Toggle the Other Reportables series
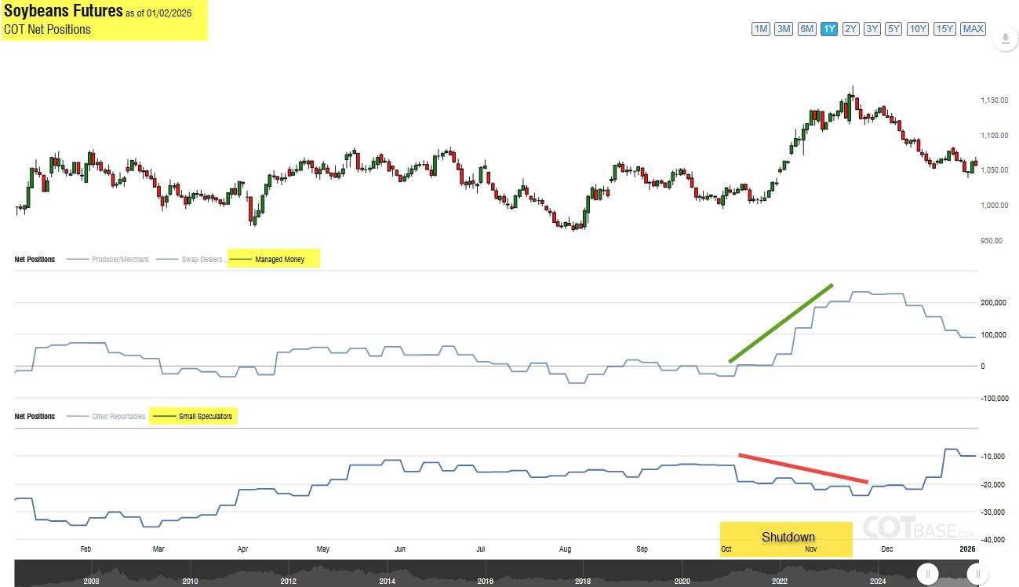 point(107,416)
